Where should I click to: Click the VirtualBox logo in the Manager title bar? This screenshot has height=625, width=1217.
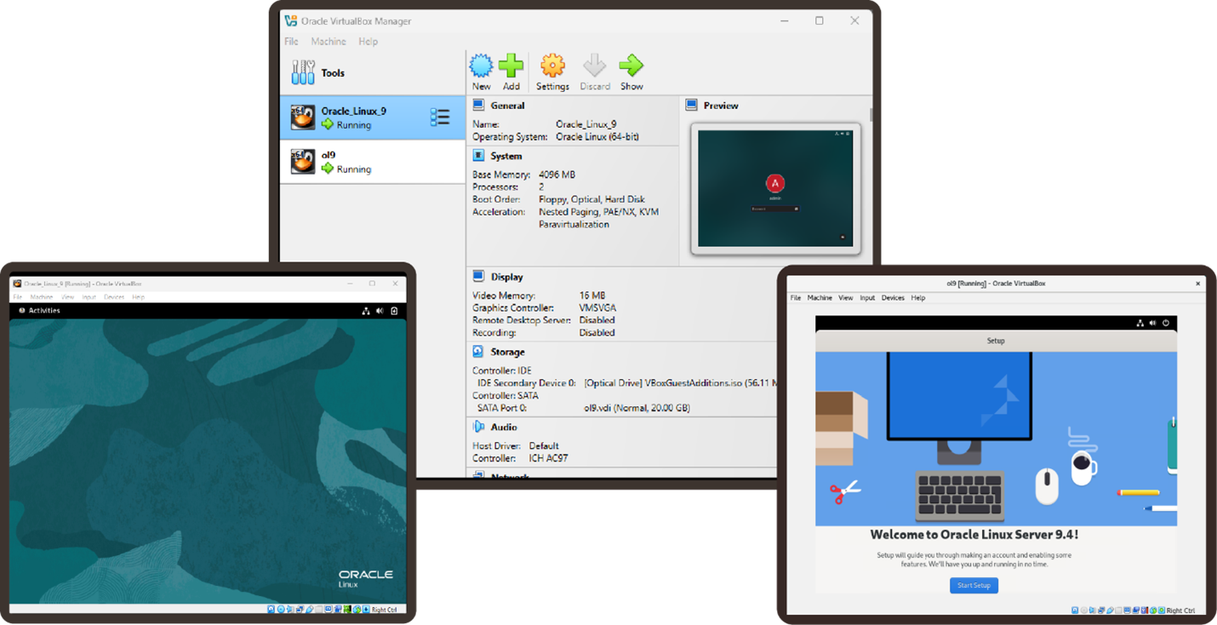[x=291, y=20]
